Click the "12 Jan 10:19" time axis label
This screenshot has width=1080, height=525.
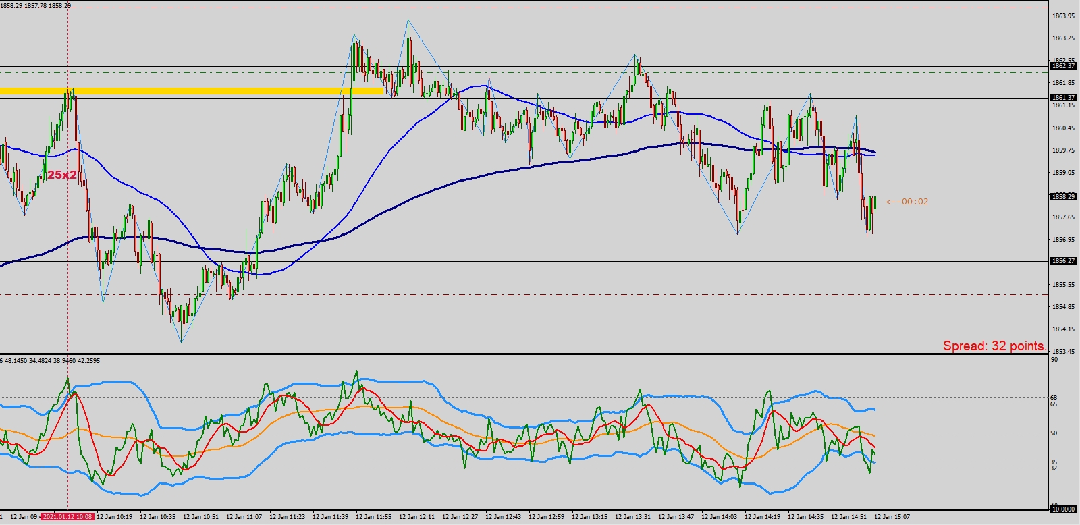114,517
